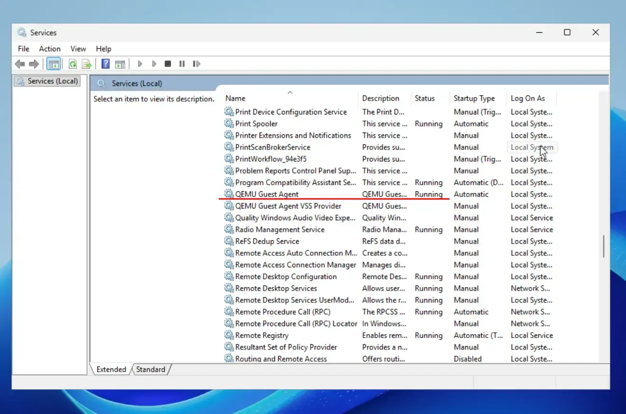Open the Action menu
This screenshot has width=626, height=414.
(49, 48)
